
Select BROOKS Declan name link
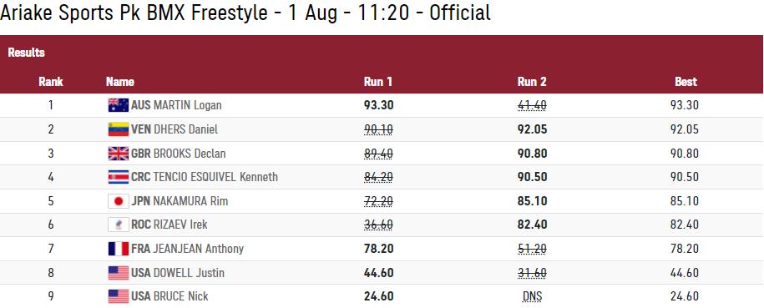tap(190, 154)
